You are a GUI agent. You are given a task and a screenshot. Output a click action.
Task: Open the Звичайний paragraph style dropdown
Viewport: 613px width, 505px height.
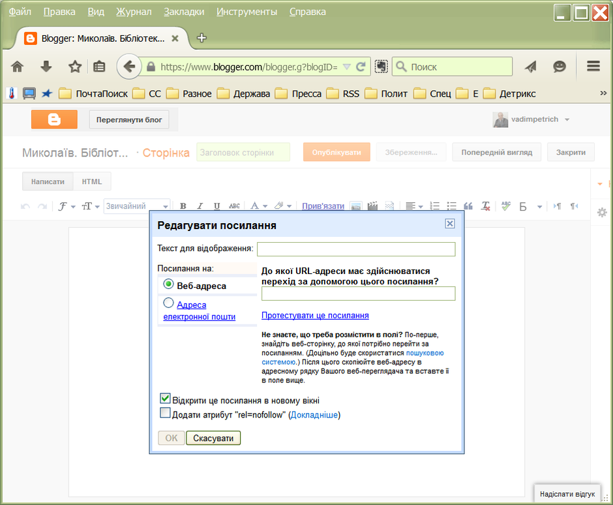click(x=137, y=206)
